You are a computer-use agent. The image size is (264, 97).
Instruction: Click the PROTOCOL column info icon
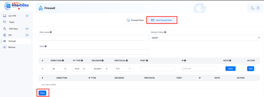point(127,61)
